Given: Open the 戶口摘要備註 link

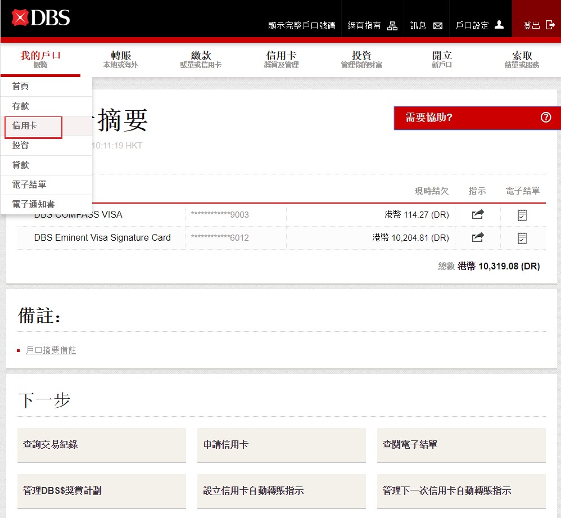Looking at the screenshot, I should (x=51, y=350).
